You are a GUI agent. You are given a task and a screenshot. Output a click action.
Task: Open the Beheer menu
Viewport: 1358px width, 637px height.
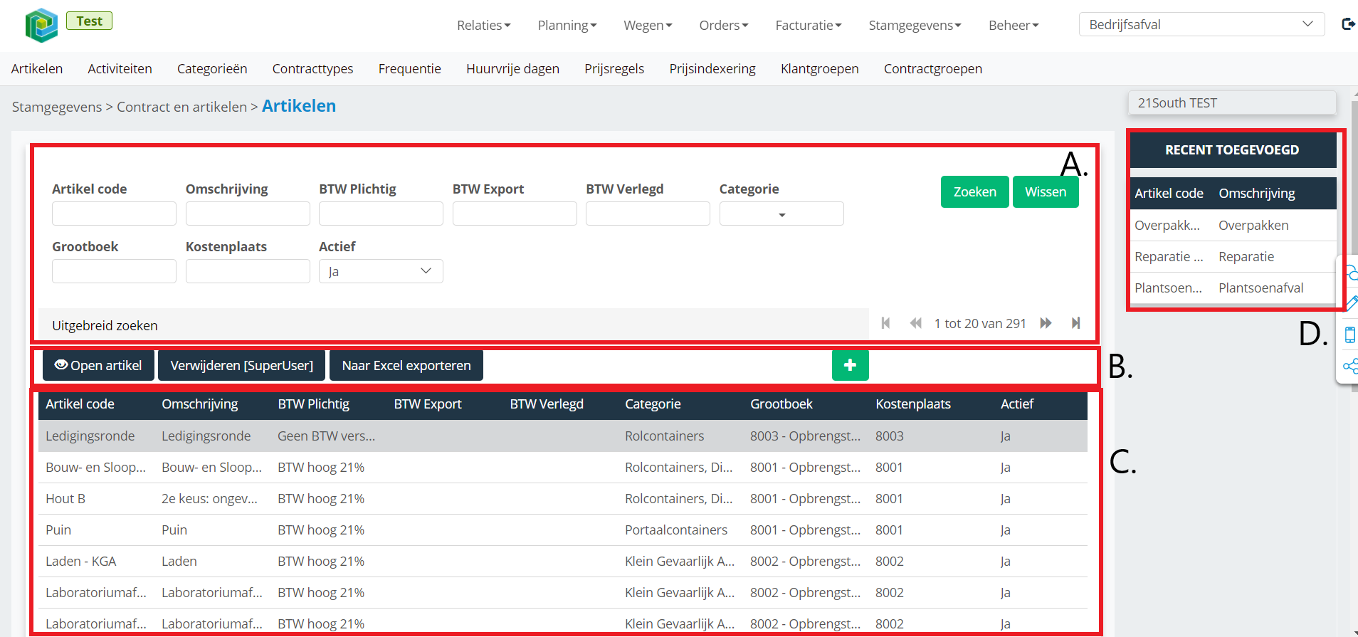pos(1014,26)
